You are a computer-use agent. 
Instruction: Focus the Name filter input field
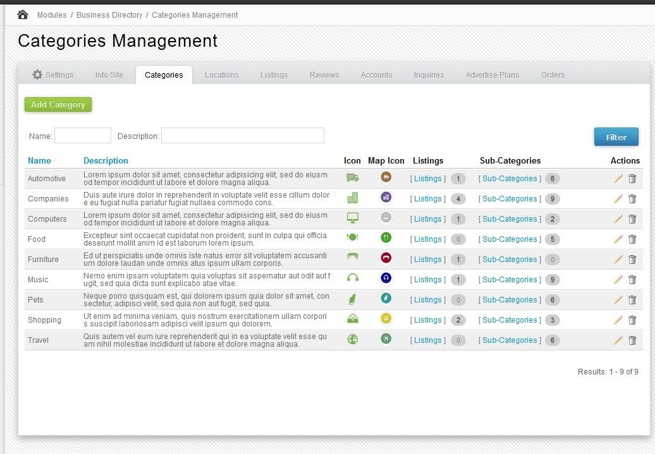point(83,136)
